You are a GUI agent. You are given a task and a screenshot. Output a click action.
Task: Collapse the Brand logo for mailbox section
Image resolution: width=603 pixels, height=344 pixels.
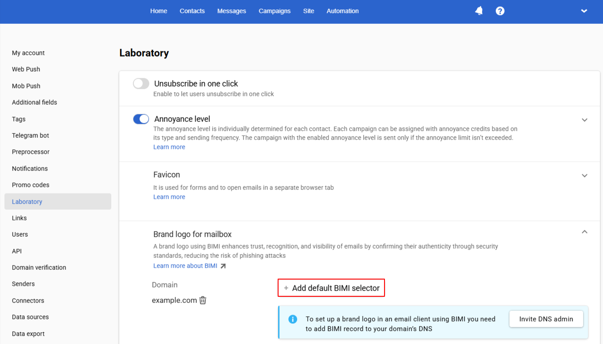pos(584,231)
